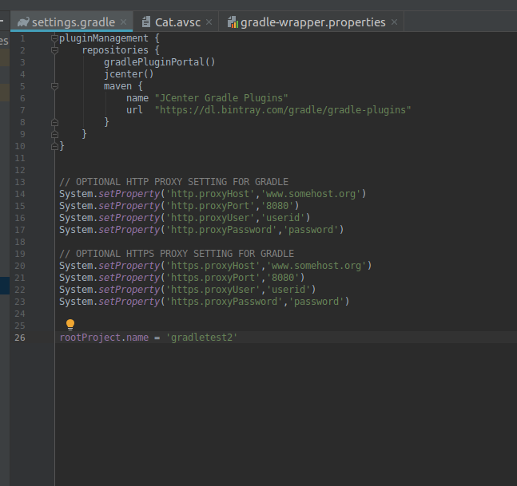Click 'https.proxyHost' string on line 20
Viewport: 517px width, 486px height.
coord(213,266)
